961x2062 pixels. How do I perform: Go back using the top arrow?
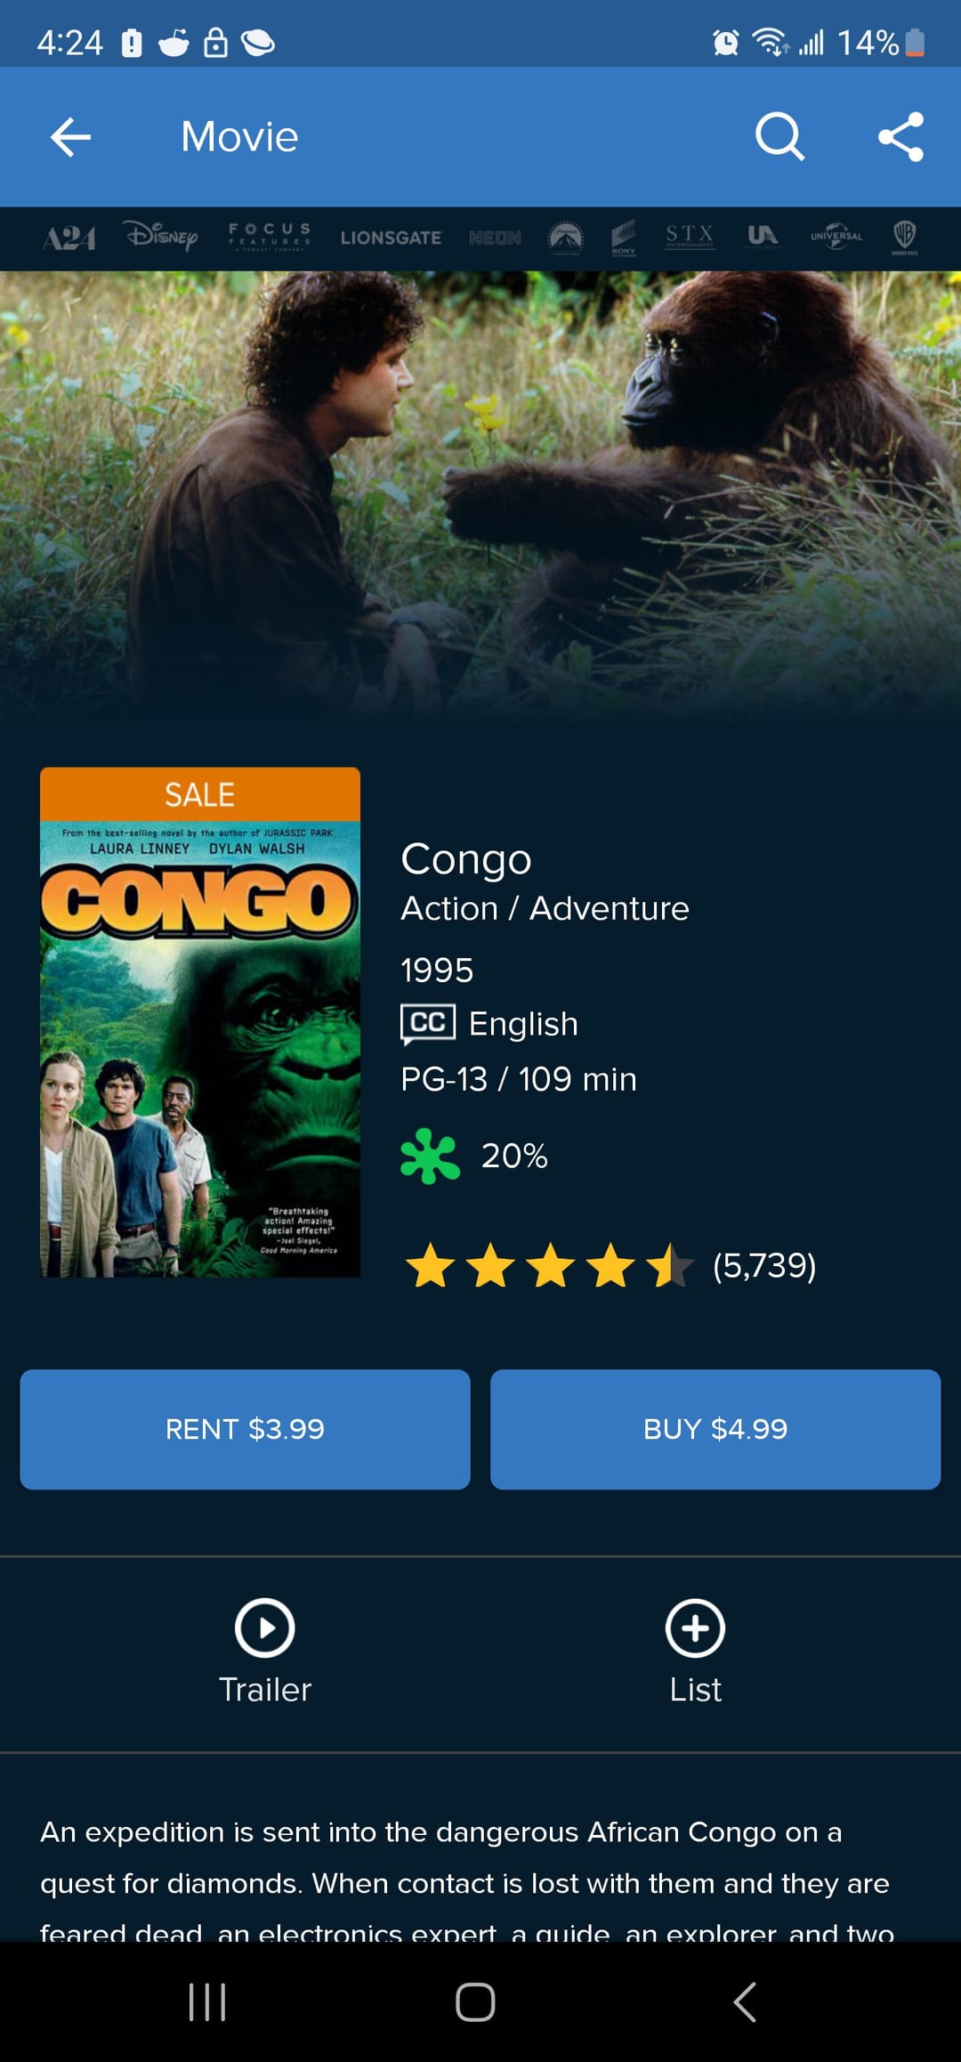coord(70,137)
